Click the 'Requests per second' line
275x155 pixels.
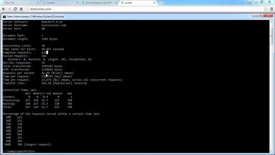38,73
